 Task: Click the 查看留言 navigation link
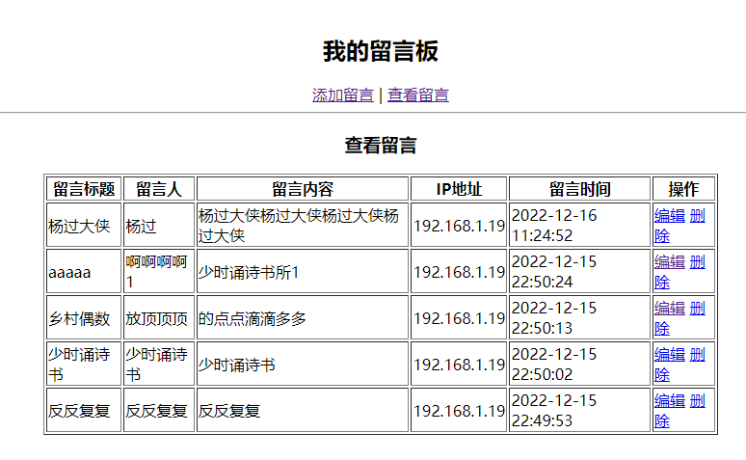(417, 95)
